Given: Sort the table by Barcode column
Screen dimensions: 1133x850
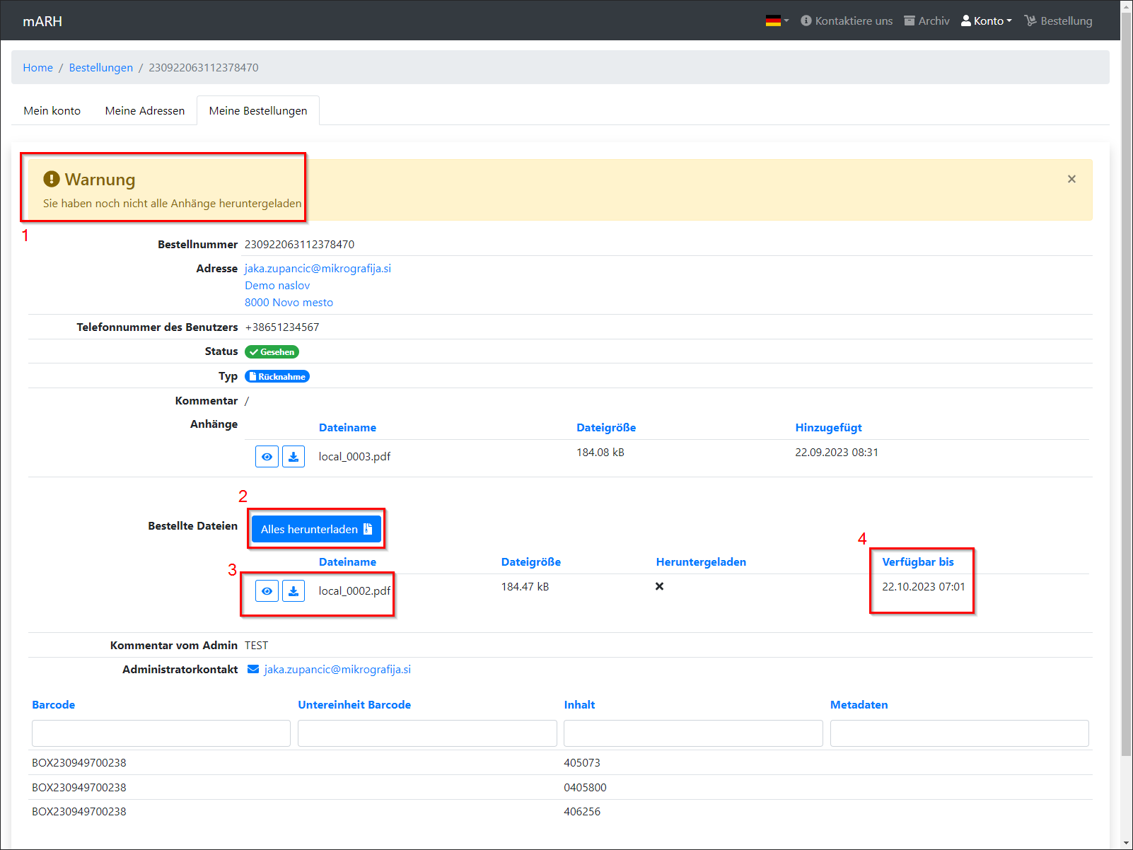Looking at the screenshot, I should click(54, 705).
